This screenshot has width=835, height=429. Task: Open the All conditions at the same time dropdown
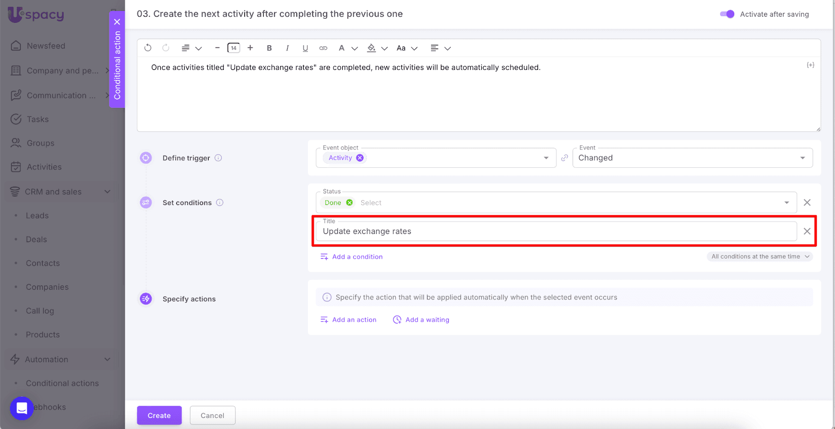pyautogui.click(x=760, y=256)
